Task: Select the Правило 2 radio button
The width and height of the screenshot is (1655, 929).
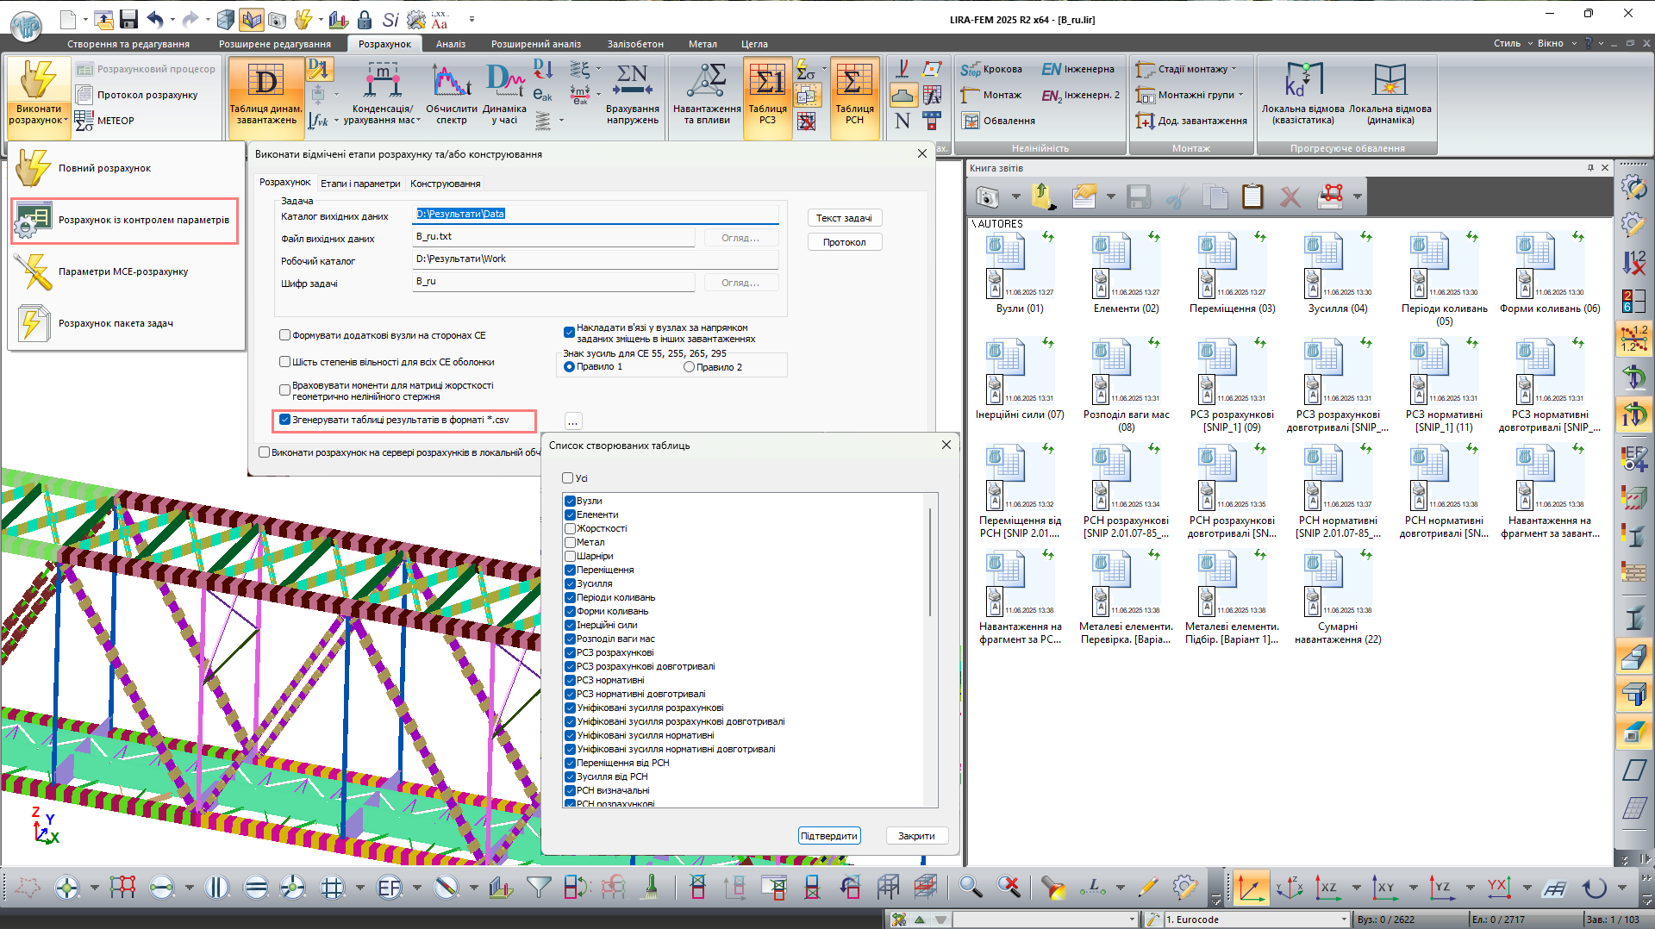Action: [689, 367]
